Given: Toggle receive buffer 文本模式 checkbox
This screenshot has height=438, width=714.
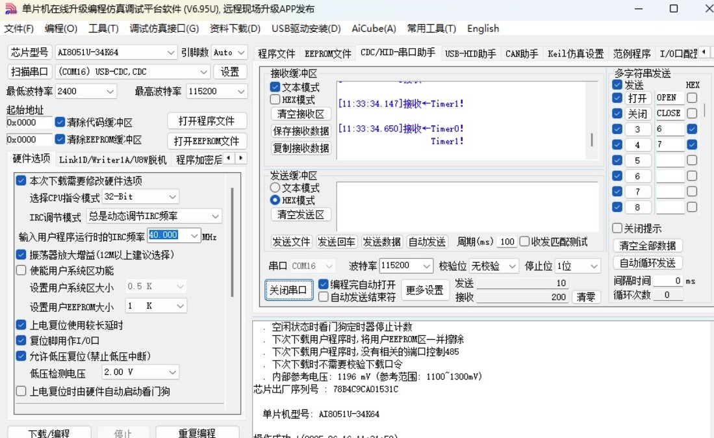Looking at the screenshot, I should (x=275, y=86).
